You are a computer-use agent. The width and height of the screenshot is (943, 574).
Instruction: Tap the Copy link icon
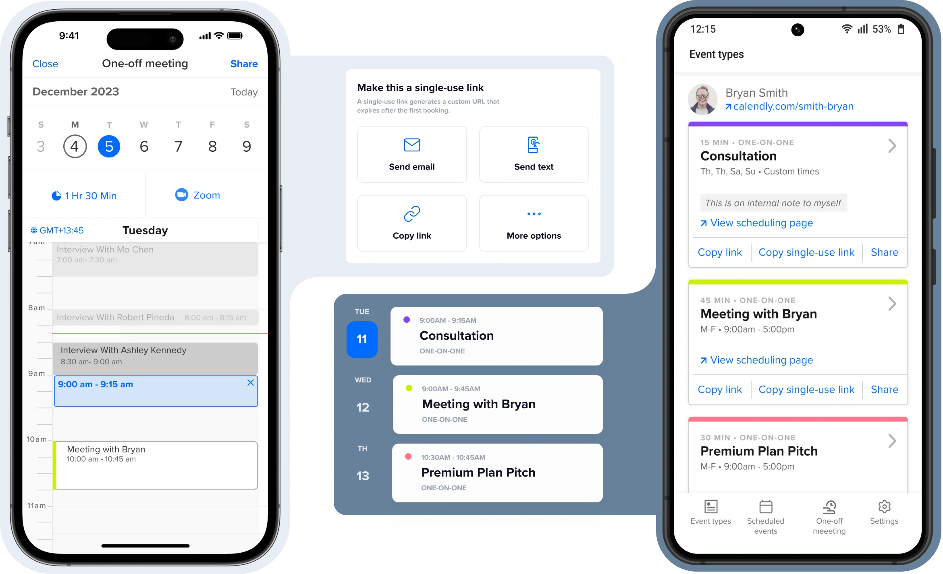point(411,217)
